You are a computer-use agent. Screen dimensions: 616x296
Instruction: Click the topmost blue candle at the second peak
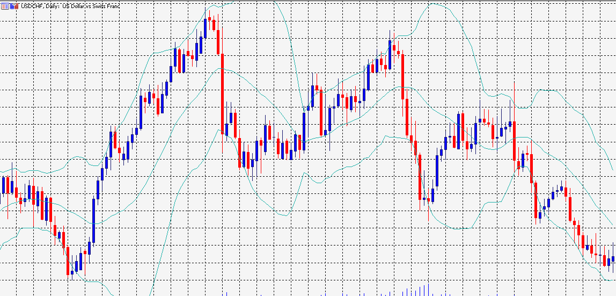tap(390, 54)
